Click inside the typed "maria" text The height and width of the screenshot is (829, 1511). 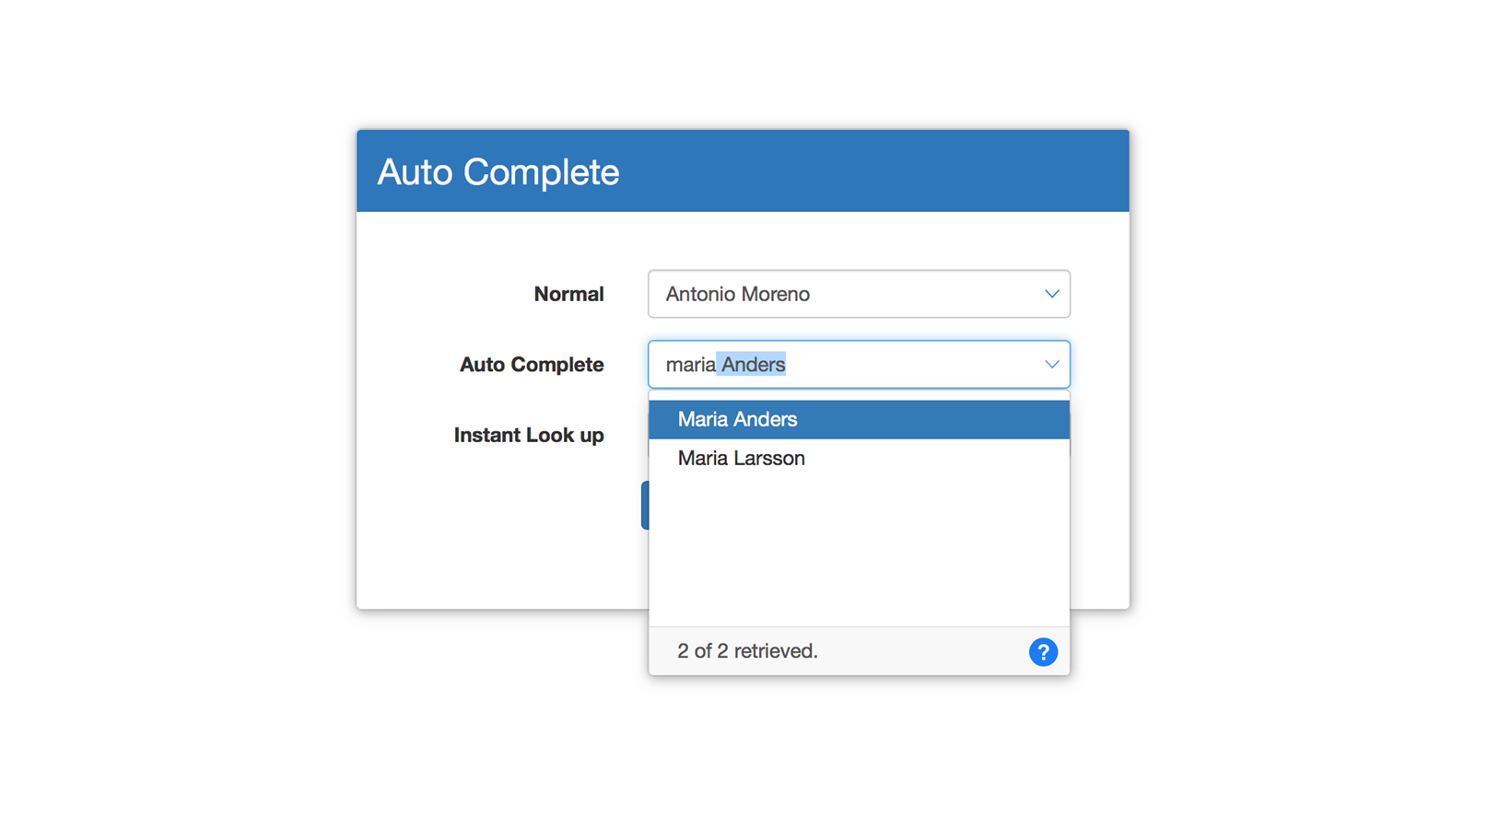tap(690, 365)
